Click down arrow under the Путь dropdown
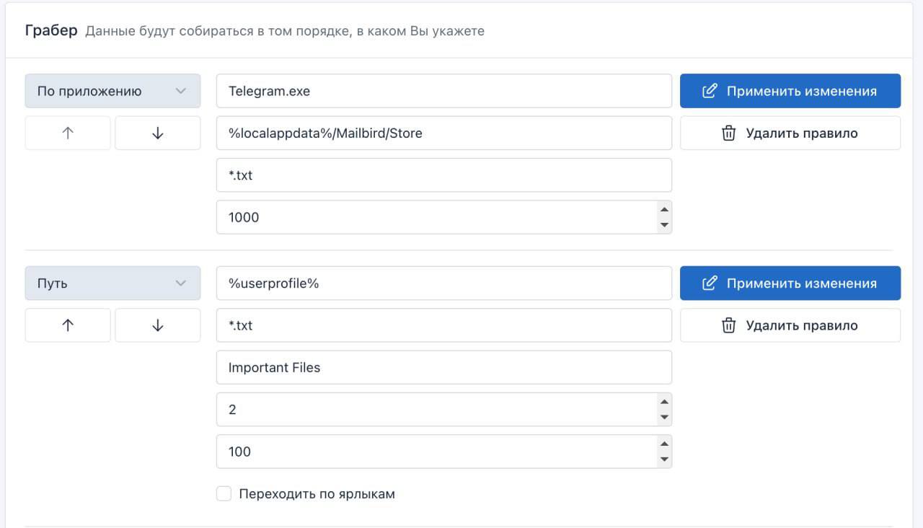Image resolution: width=923 pixels, height=528 pixels. pos(158,325)
